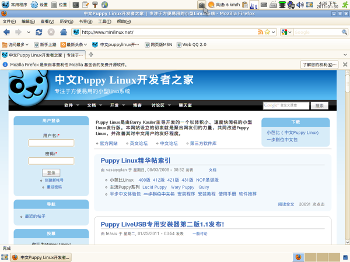This screenshot has height=262, width=350.
Task: Open the 文件(F) menu
Action: [x=9, y=22]
